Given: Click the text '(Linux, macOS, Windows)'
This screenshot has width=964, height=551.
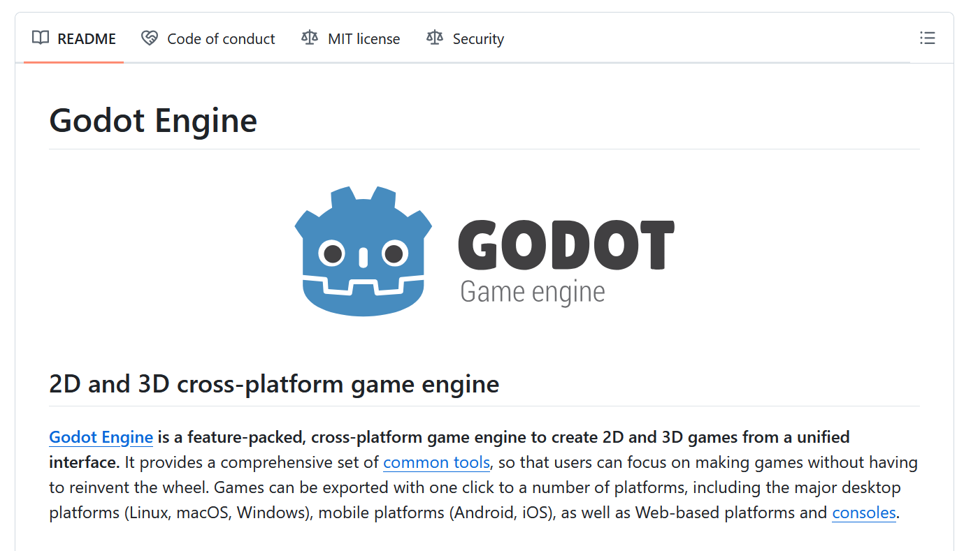Looking at the screenshot, I should click(x=219, y=513).
